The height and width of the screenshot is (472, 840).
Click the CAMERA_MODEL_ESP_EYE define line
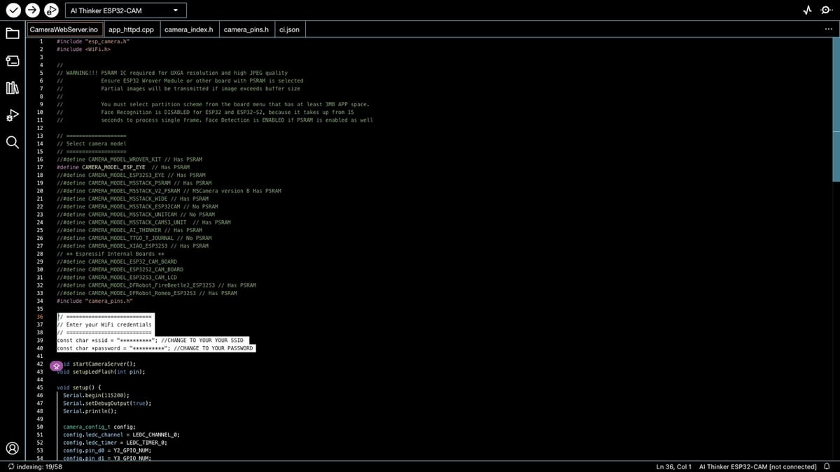coord(122,167)
